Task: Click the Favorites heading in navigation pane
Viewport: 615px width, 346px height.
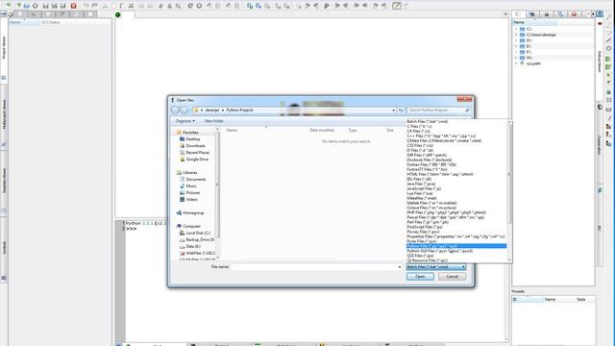Action: (x=190, y=133)
